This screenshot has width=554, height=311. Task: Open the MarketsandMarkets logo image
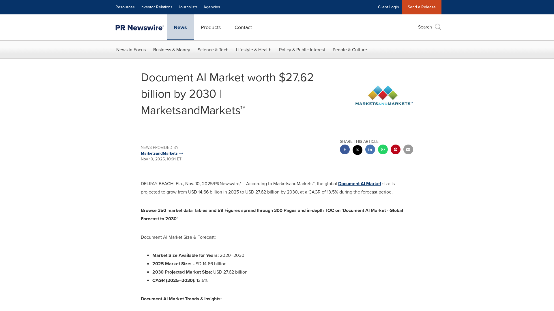(x=384, y=95)
